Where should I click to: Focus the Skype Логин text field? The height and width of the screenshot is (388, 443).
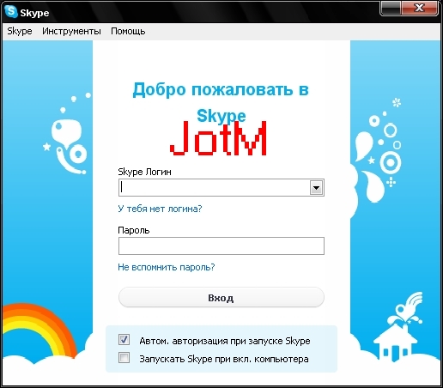(x=215, y=188)
